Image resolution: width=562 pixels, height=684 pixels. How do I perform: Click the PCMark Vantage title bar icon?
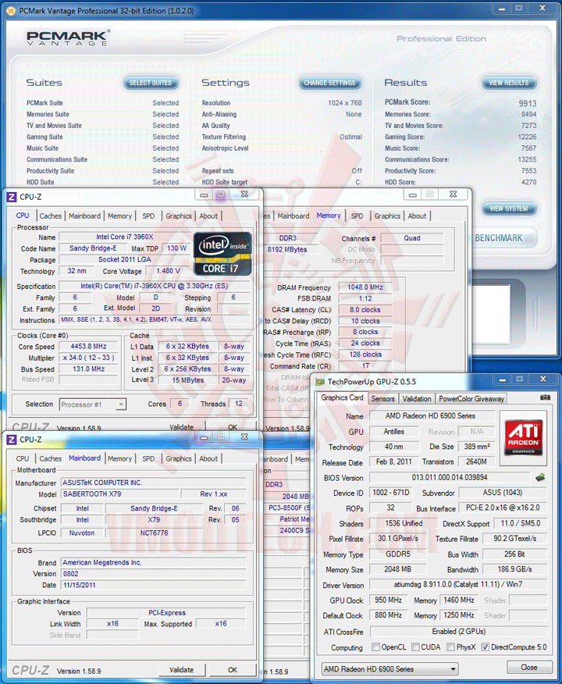click(12, 10)
